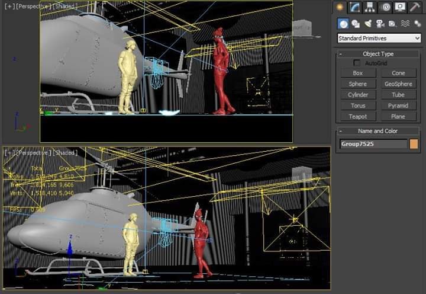Open the Utilities hammer tab
This screenshot has height=294, width=426.
coord(415,7)
